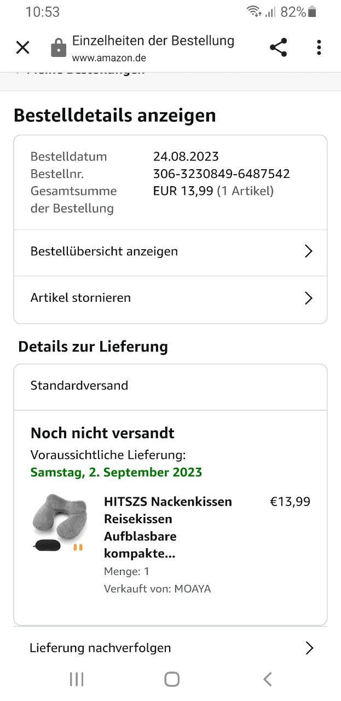Tap the Artikel stornieren chevron arrow
This screenshot has height=701, width=341.
tap(309, 298)
